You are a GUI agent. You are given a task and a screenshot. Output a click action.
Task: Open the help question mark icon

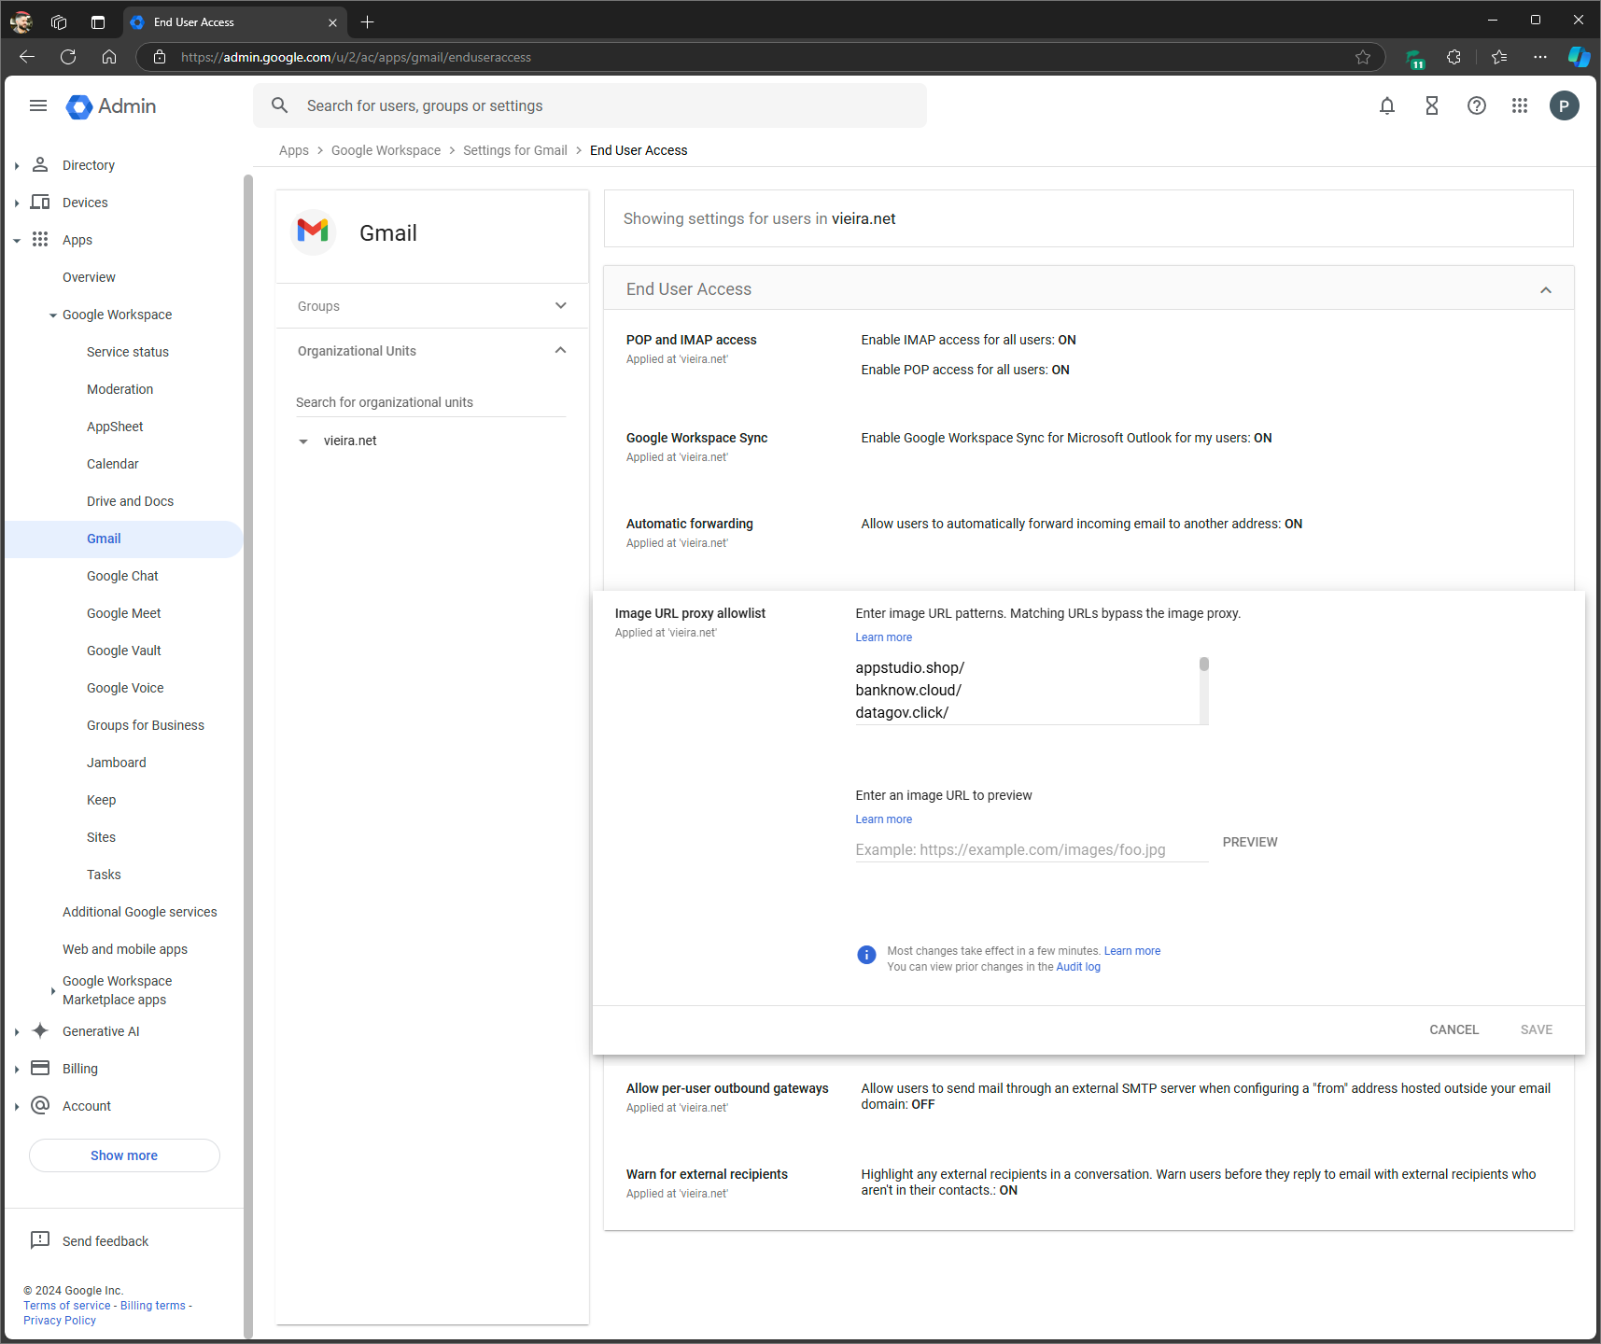pyautogui.click(x=1477, y=105)
